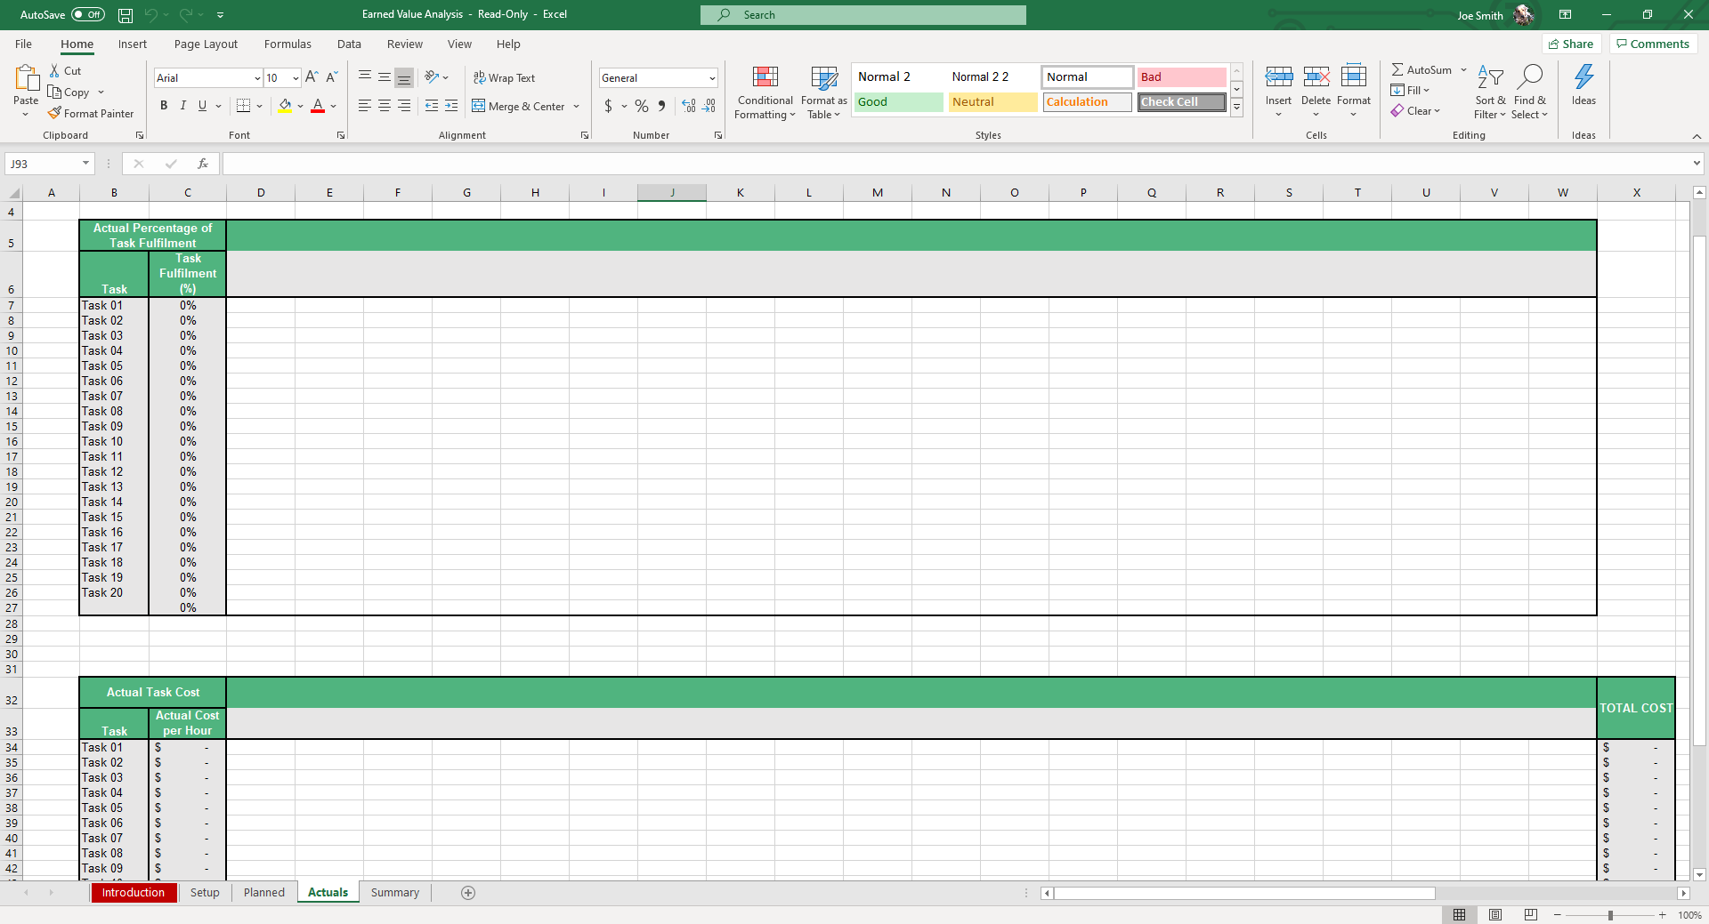Click in the Search box

click(863, 15)
